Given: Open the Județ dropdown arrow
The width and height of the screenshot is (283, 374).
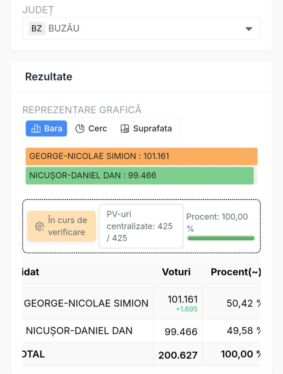Looking at the screenshot, I should [249, 29].
